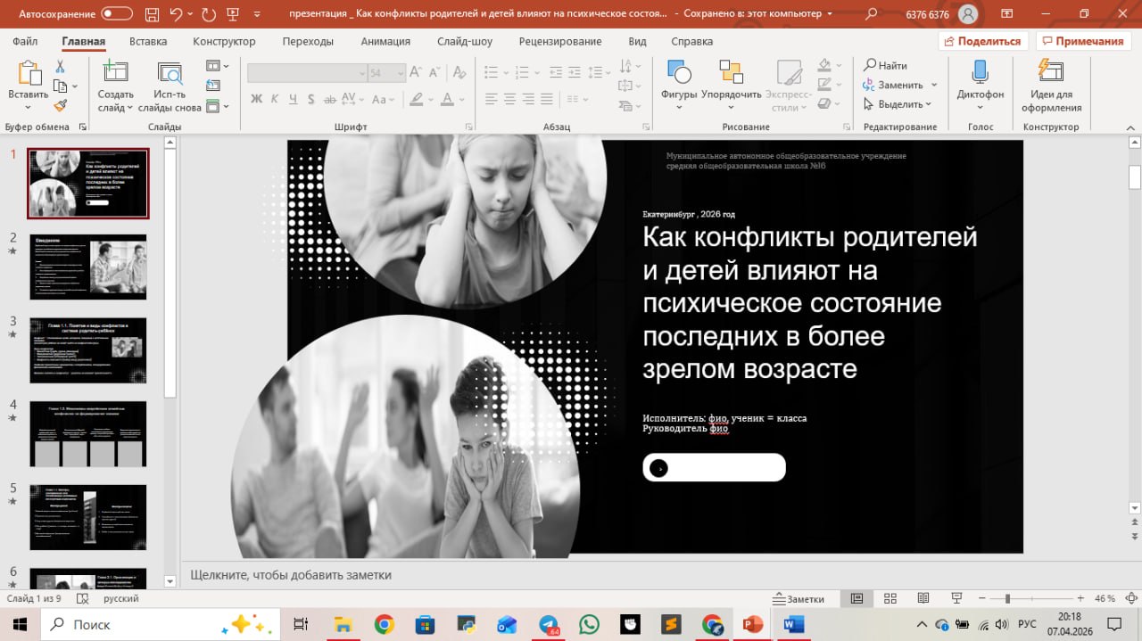This screenshot has height=641, width=1142.
Task: Open the Фигуры shapes gallery
Action: [679, 72]
